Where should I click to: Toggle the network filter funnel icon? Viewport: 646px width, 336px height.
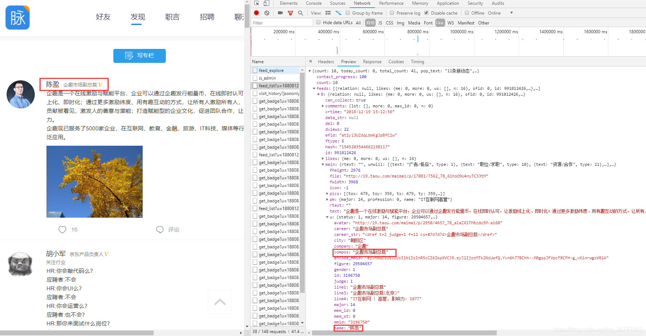point(290,13)
